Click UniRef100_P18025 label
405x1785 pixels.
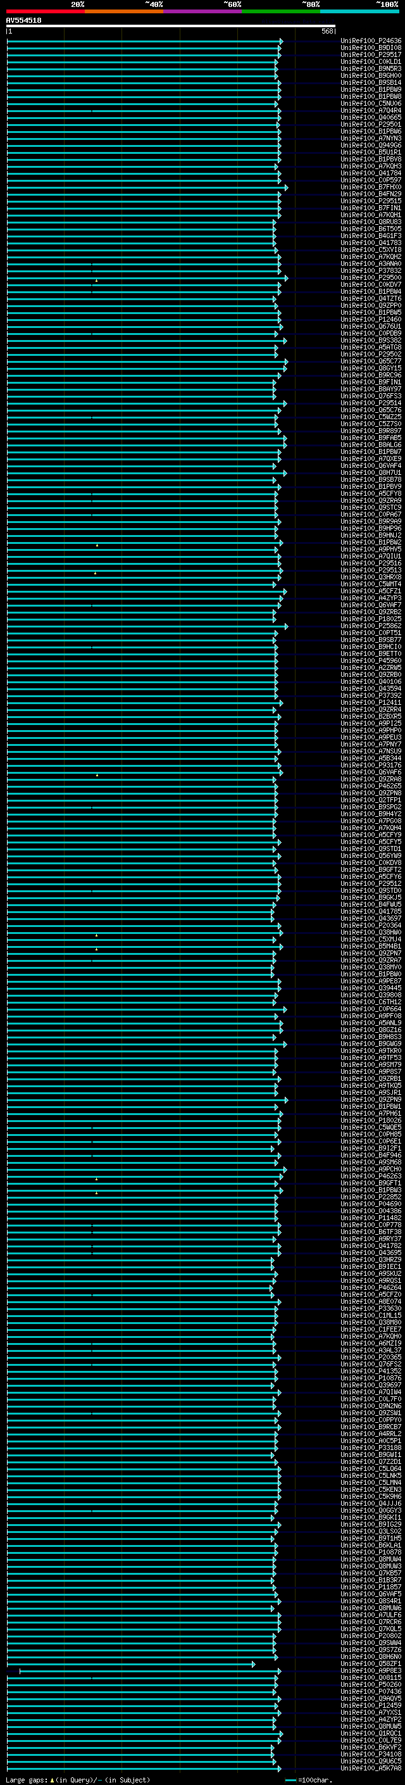point(371,619)
